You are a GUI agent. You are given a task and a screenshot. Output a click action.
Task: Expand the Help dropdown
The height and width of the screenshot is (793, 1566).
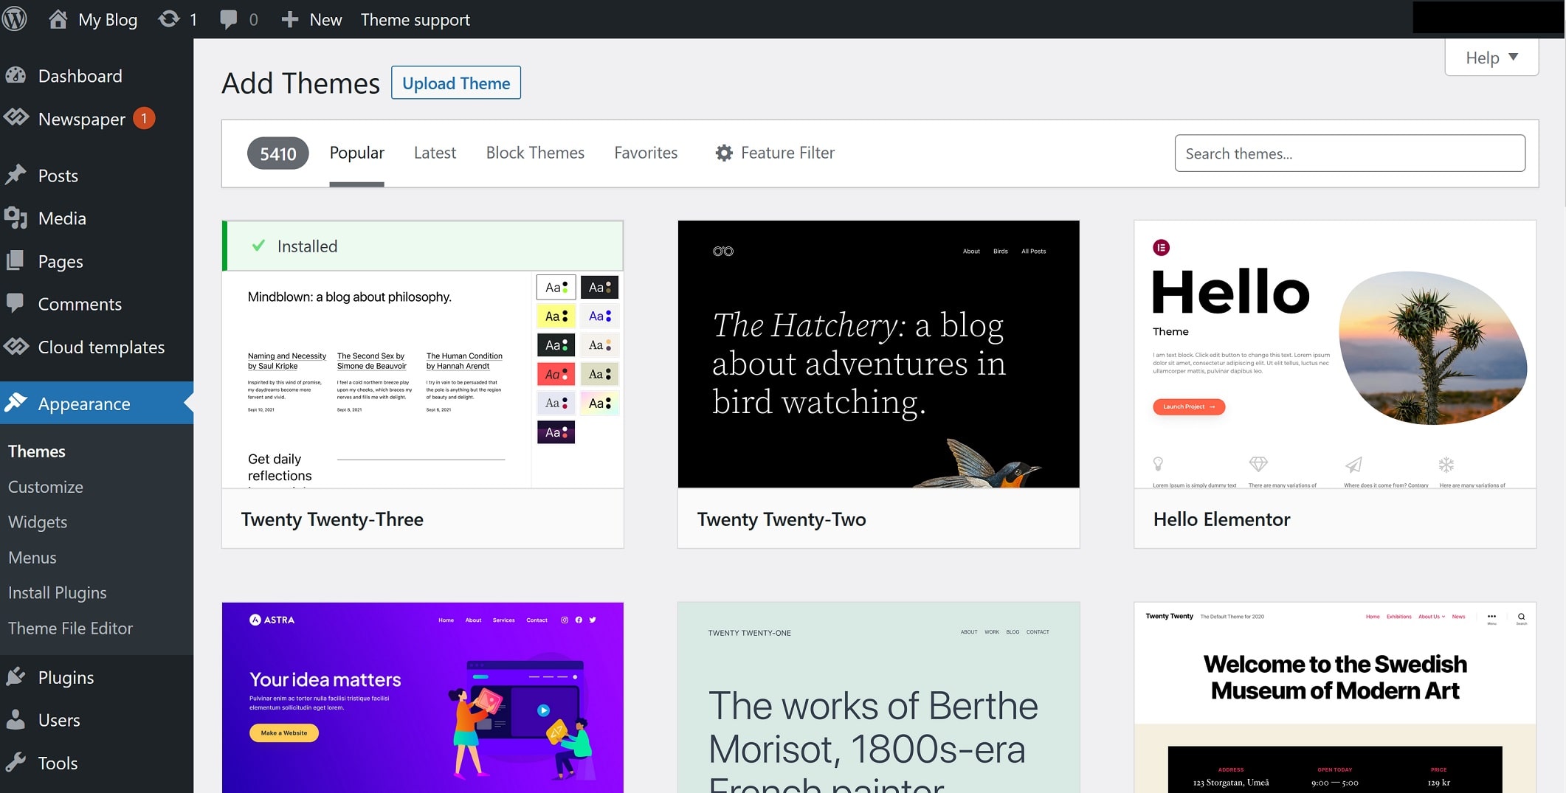point(1491,57)
